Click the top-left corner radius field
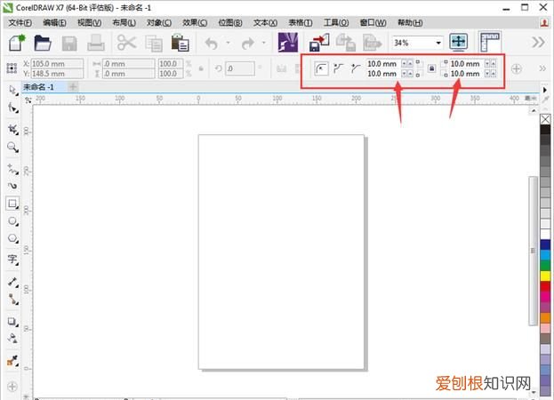 382,64
